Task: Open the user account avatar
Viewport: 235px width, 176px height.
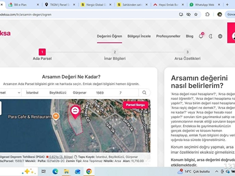Action: coord(234,36)
